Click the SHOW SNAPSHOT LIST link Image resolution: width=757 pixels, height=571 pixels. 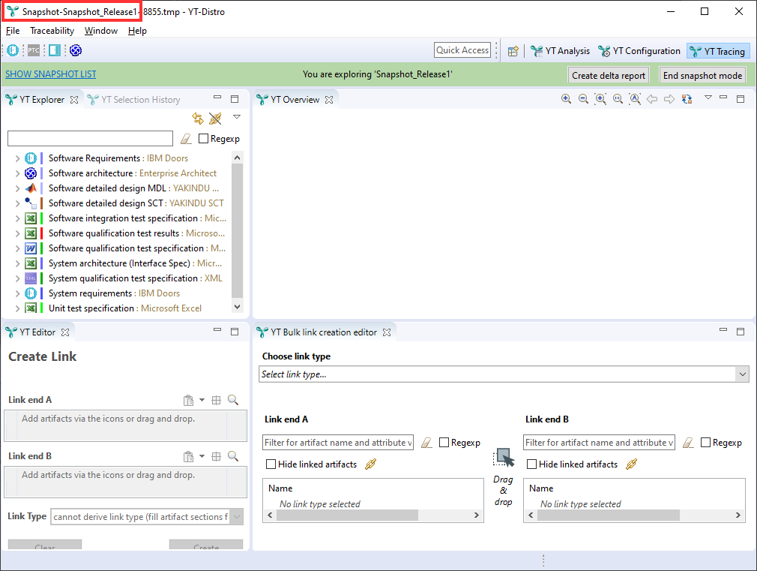click(x=51, y=74)
